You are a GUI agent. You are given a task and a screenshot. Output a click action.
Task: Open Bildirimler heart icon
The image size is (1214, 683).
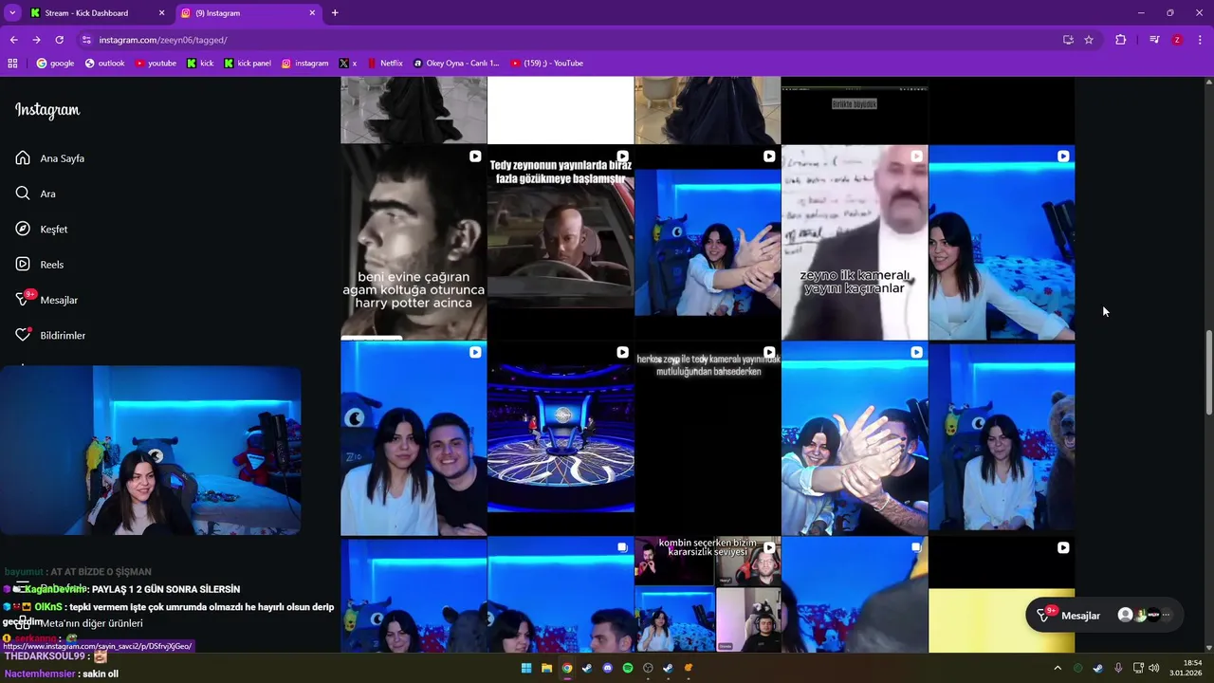point(23,335)
